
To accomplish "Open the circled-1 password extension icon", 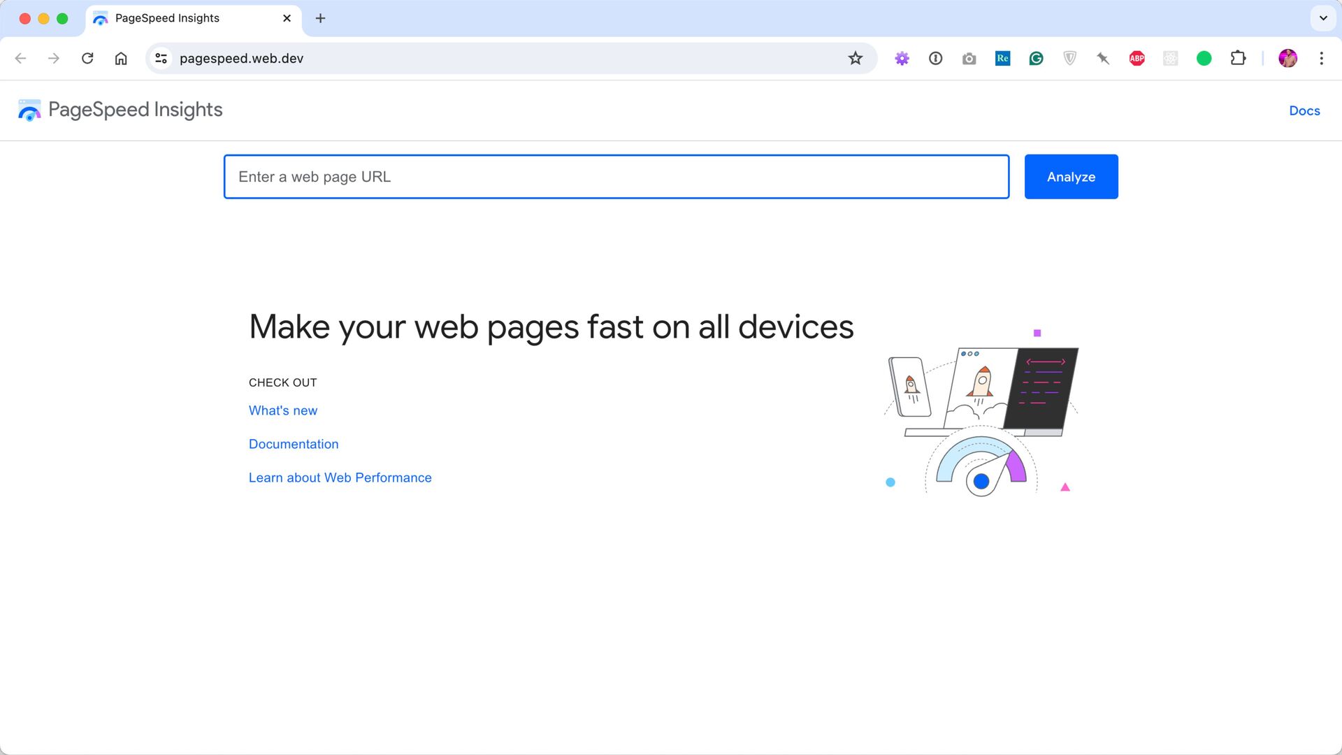I will (x=935, y=59).
